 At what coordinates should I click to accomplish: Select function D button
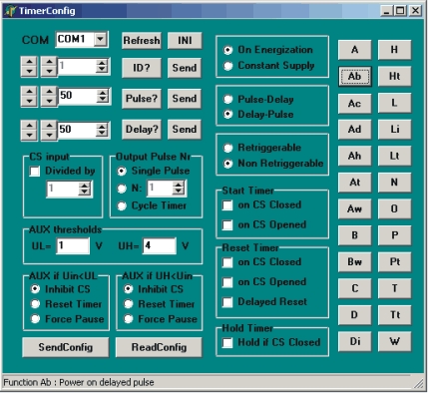(x=354, y=315)
